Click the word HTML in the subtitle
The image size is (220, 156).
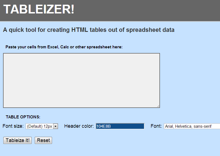tap(80, 30)
